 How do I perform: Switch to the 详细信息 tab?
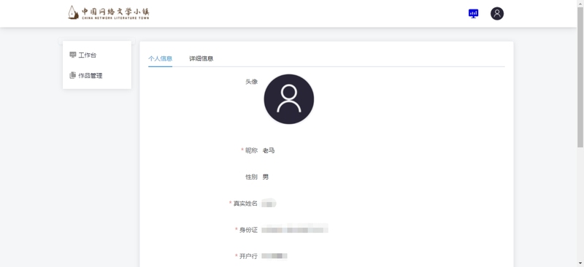click(x=201, y=58)
